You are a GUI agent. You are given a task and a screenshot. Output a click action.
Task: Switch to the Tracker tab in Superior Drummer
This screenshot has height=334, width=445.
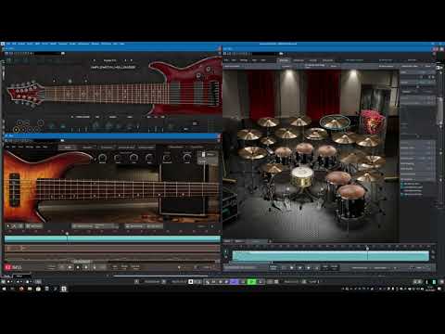328,60
